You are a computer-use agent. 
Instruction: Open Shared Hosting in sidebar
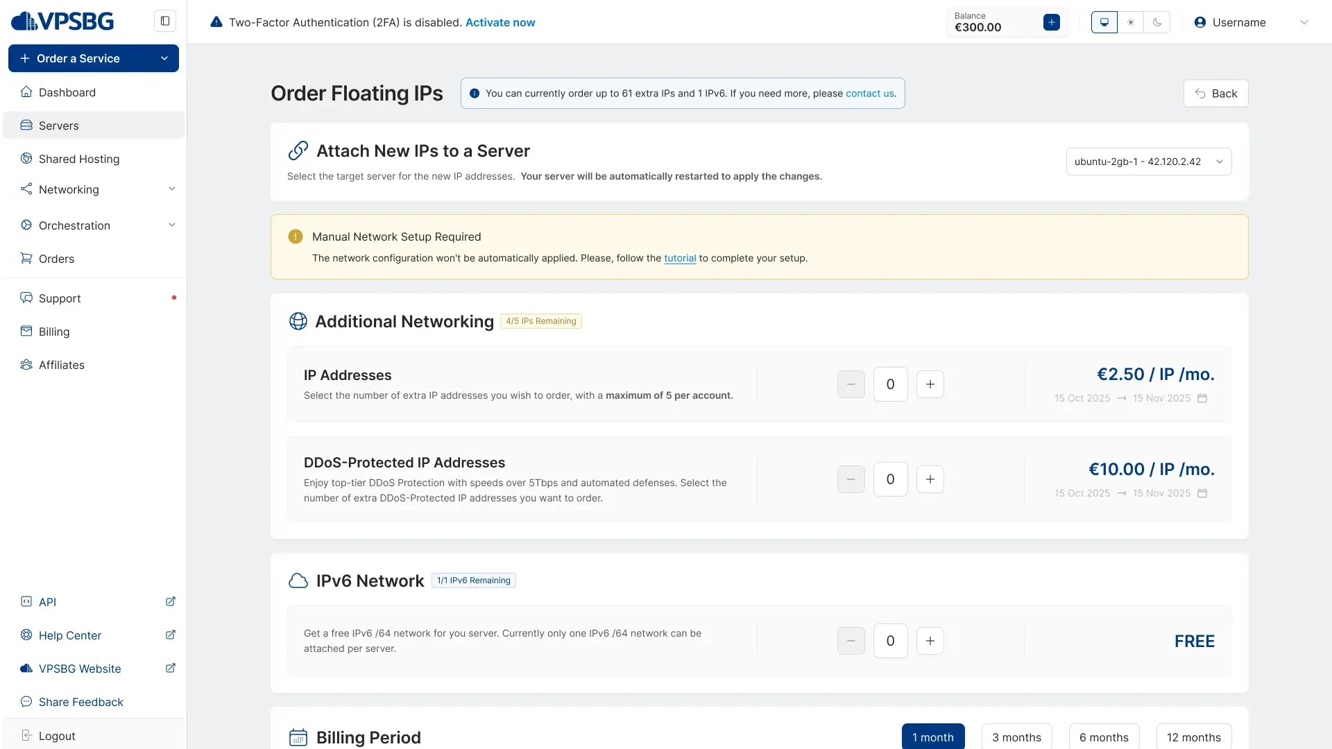(x=78, y=159)
